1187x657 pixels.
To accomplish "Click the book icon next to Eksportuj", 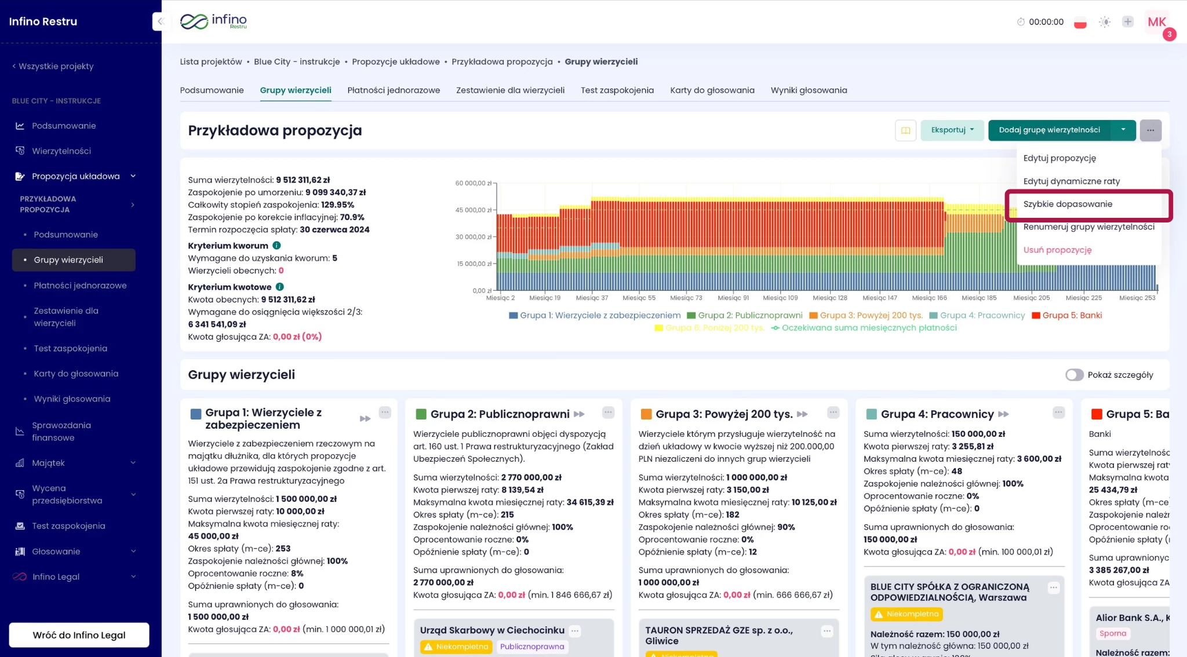I will (x=905, y=130).
